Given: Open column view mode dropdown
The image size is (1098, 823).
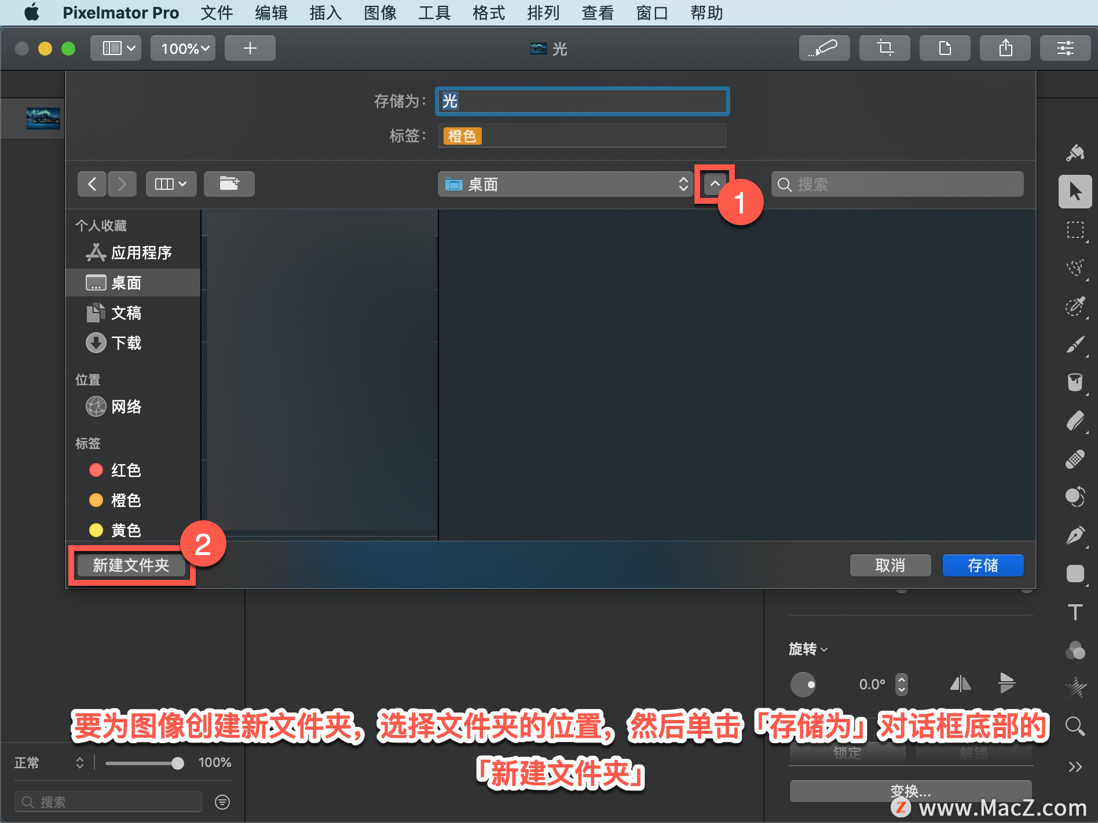Looking at the screenshot, I should (x=171, y=184).
